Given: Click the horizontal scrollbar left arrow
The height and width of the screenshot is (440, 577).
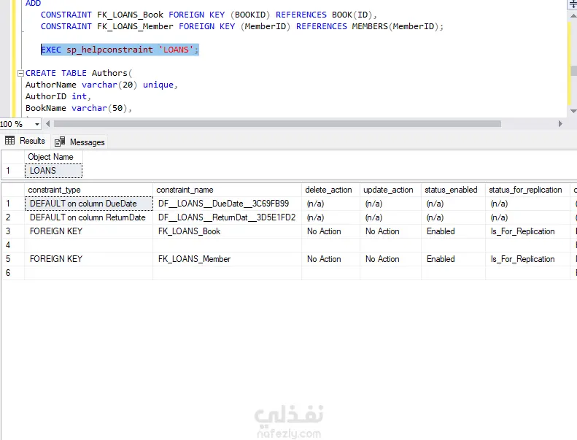Looking at the screenshot, I should coord(48,124).
